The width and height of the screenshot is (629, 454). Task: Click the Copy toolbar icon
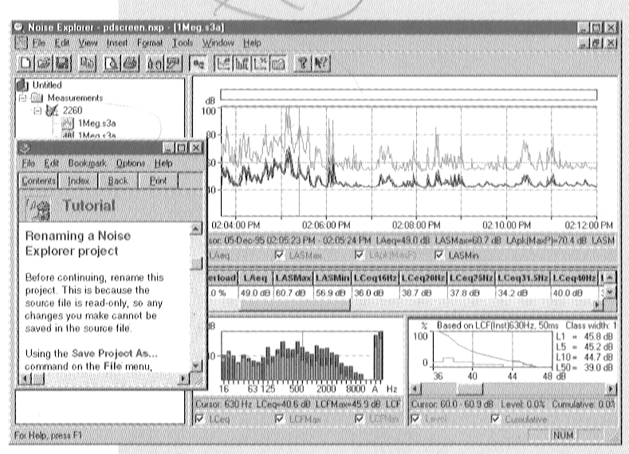pos(88,64)
